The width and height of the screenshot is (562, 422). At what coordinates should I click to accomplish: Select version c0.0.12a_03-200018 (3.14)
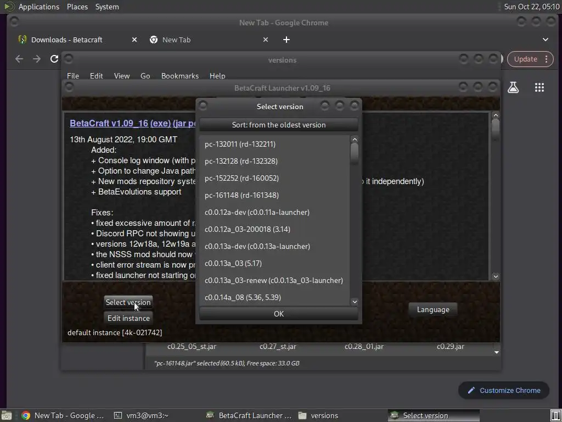(x=274, y=229)
